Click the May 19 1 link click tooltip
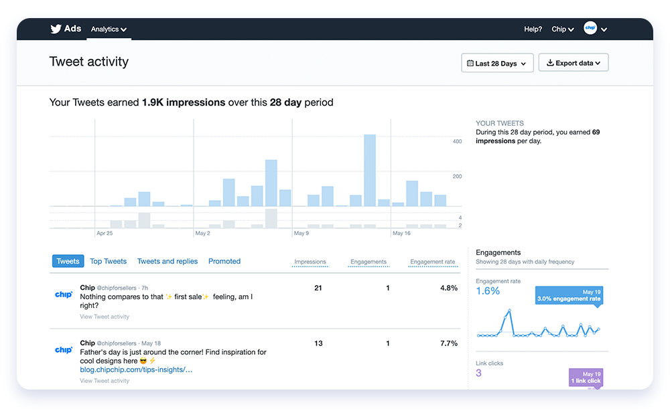Image resolution: width=670 pixels, height=417 pixels. [x=586, y=378]
